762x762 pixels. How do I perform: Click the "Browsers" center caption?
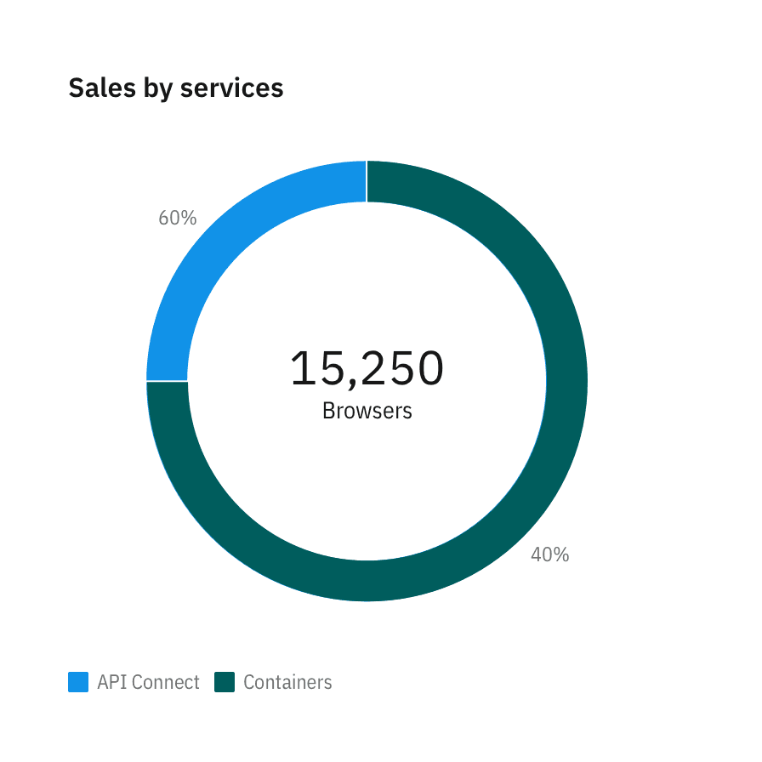tap(367, 411)
